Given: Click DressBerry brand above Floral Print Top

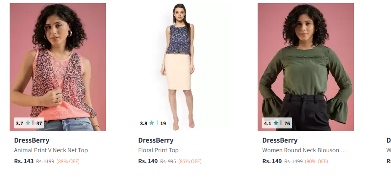Looking at the screenshot, I should [x=156, y=140].
